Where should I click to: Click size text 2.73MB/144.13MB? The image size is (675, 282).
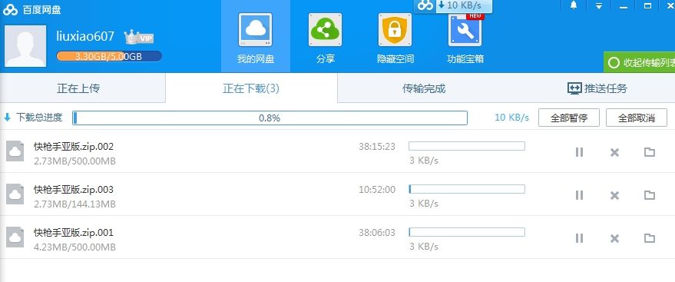pyautogui.click(x=75, y=204)
